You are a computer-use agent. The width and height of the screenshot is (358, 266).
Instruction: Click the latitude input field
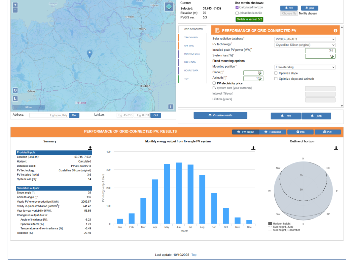point(125,115)
